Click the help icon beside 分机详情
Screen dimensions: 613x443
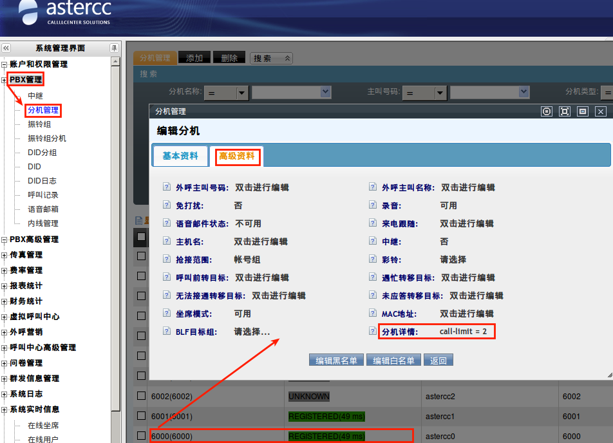(372, 332)
